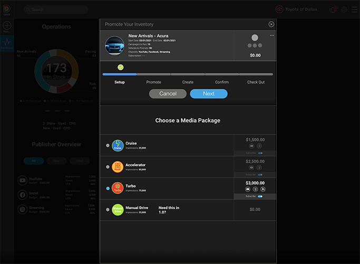Select the Cruise package radio button
This screenshot has width=360, height=264.
pyautogui.click(x=108, y=145)
